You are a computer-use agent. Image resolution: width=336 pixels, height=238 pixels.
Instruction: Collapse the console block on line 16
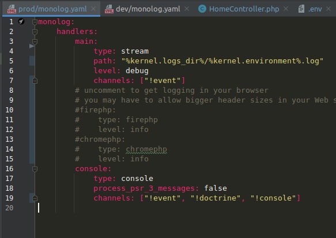35,169
